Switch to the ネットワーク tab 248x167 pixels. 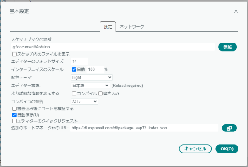132,27
